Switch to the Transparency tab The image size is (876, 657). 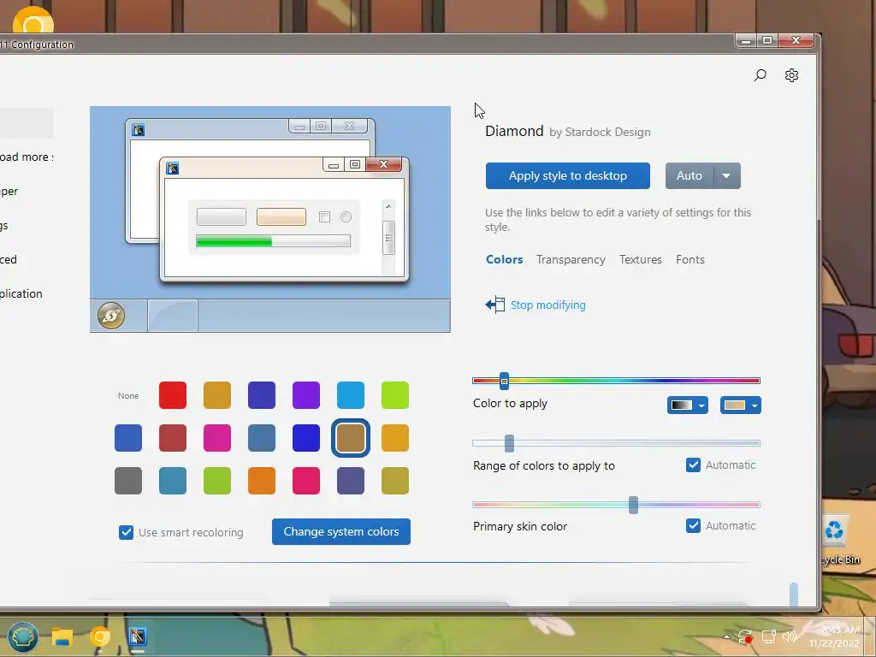(571, 259)
